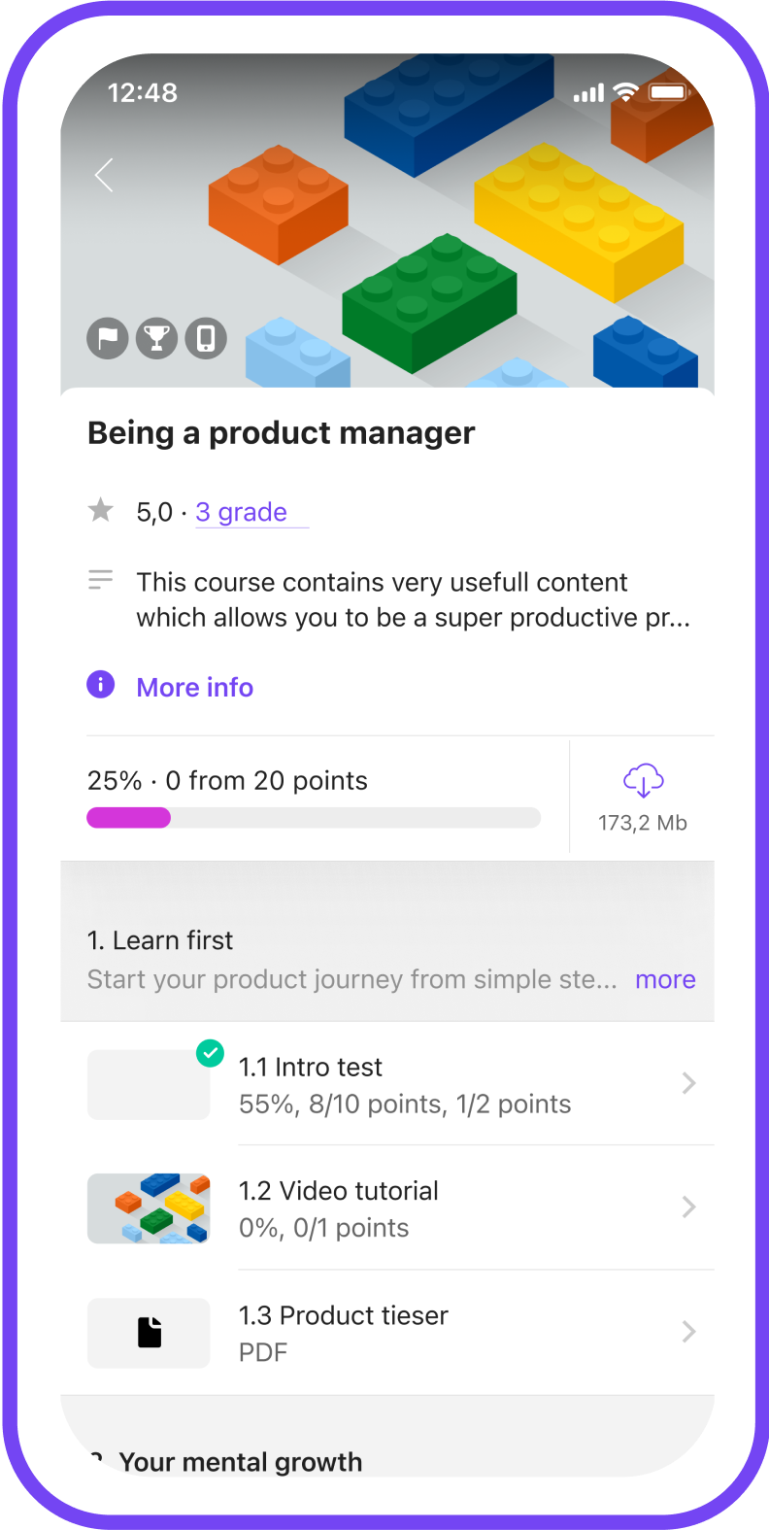Tap the mobile phone badge icon

pyautogui.click(x=206, y=339)
